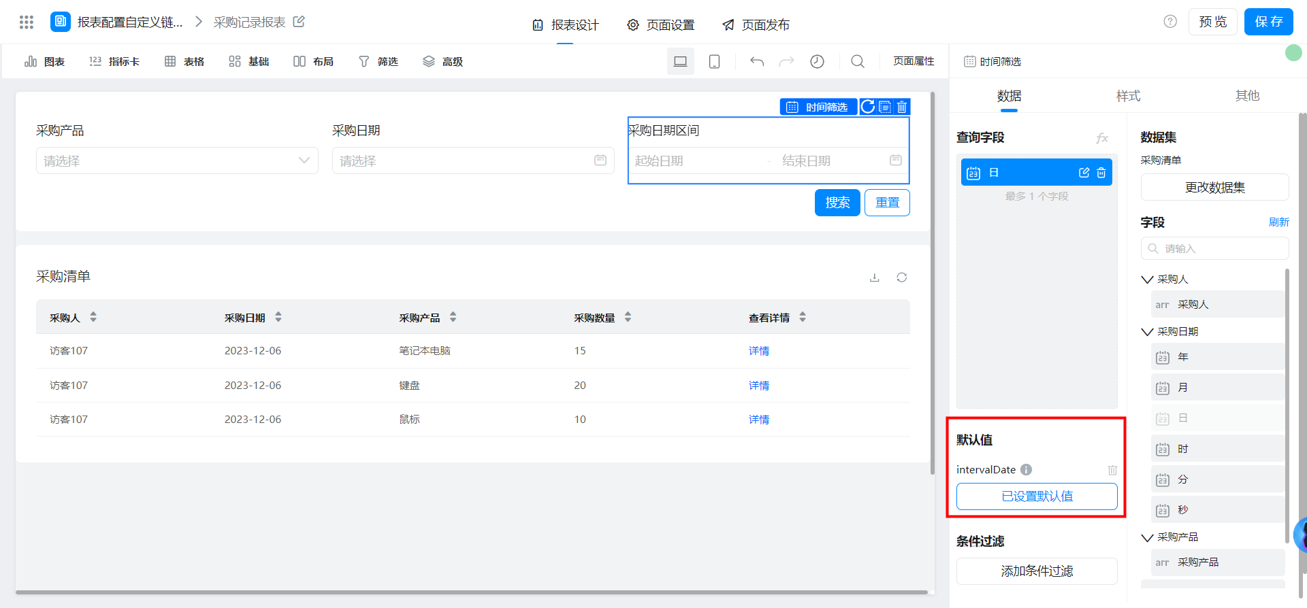The width and height of the screenshot is (1307, 608).
Task: Download the 采购清单 table data
Action: (x=875, y=277)
